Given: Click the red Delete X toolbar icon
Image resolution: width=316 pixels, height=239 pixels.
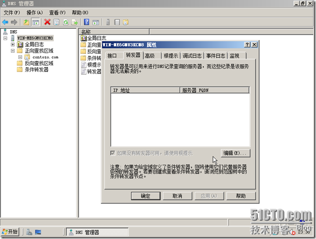Looking at the screenshot, I should [47, 22].
